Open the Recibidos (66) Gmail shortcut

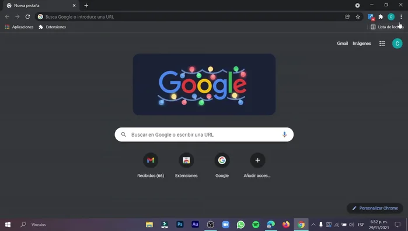tap(151, 165)
